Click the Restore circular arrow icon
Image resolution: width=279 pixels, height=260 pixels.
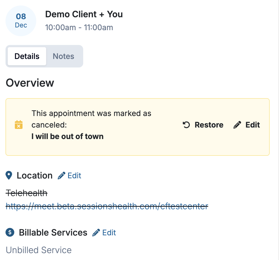tap(186, 125)
